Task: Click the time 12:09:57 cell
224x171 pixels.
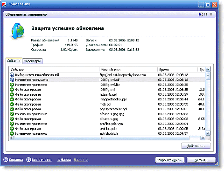Action: (x=173, y=133)
